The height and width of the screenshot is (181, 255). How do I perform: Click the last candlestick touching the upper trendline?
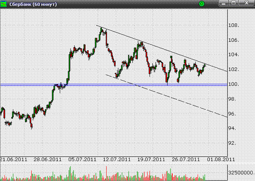tap(205, 65)
